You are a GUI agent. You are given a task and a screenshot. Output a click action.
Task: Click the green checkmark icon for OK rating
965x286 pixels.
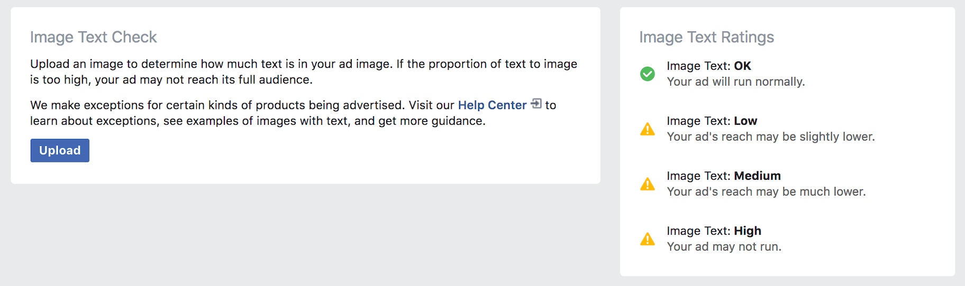[647, 74]
